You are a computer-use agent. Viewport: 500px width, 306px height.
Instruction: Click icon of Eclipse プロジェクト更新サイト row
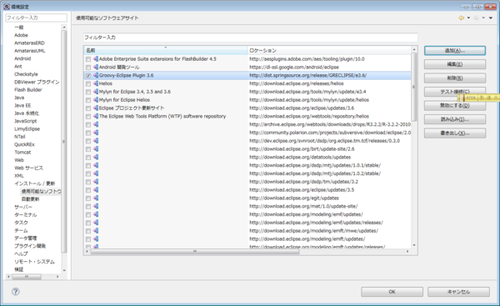96,108
